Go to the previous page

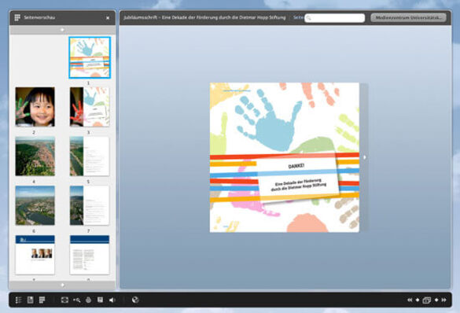pos(418,300)
